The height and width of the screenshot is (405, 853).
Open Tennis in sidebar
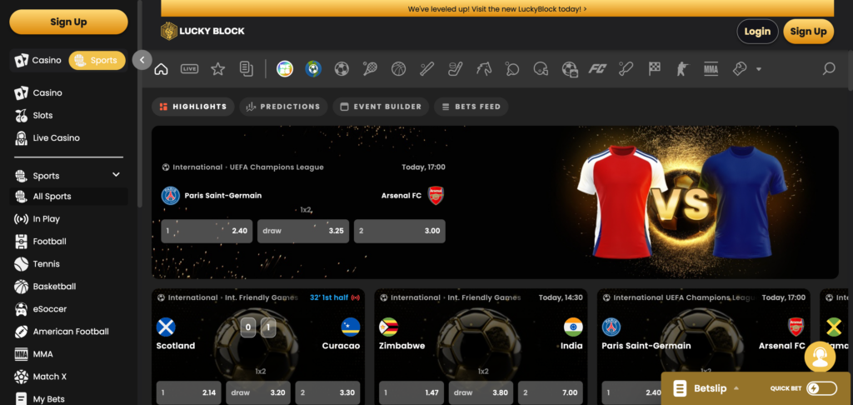(x=68, y=264)
